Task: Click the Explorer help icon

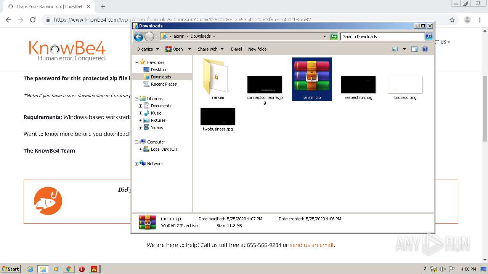Action: [x=425, y=49]
